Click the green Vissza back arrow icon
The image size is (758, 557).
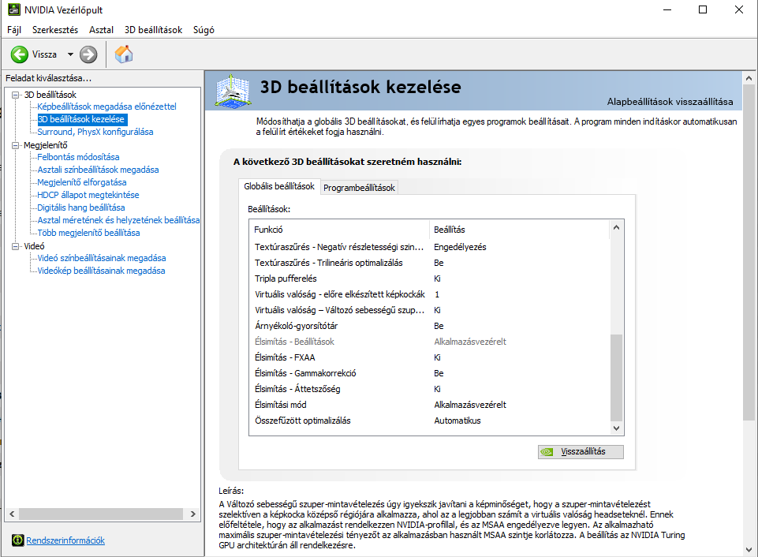tap(20, 54)
